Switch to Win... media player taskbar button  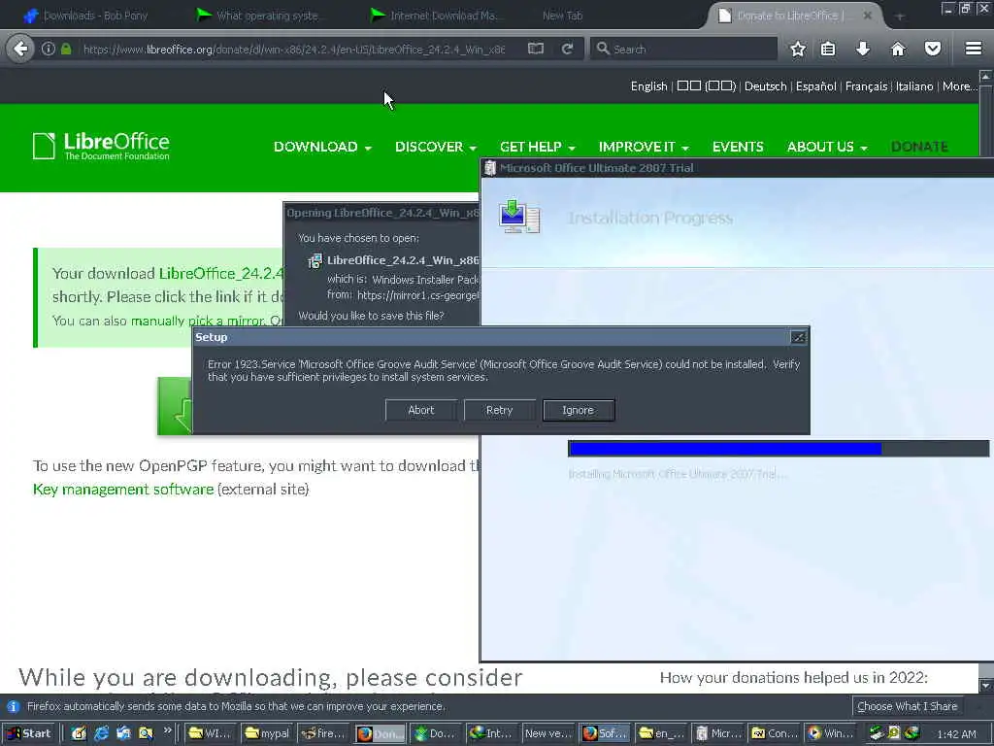pyautogui.click(x=831, y=733)
